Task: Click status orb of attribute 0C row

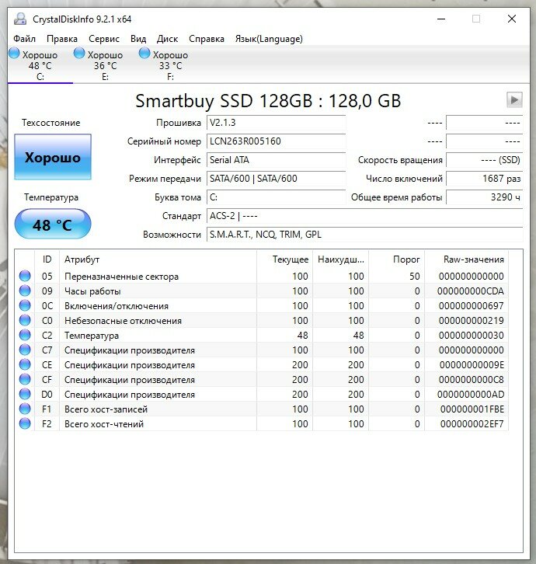Action: pos(25,306)
